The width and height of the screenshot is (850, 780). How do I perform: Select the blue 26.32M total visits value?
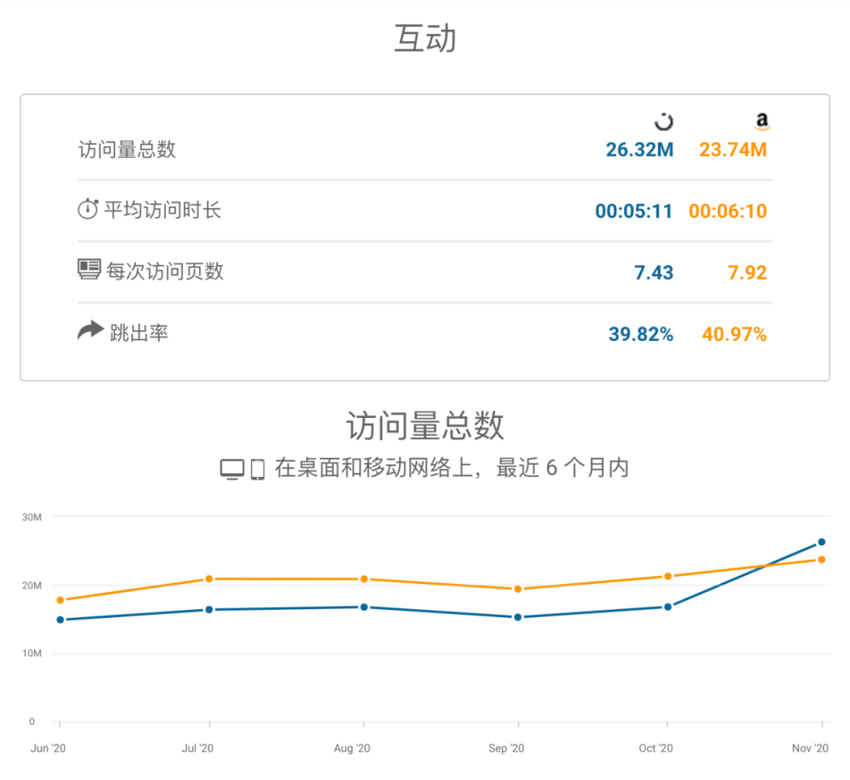(640, 149)
